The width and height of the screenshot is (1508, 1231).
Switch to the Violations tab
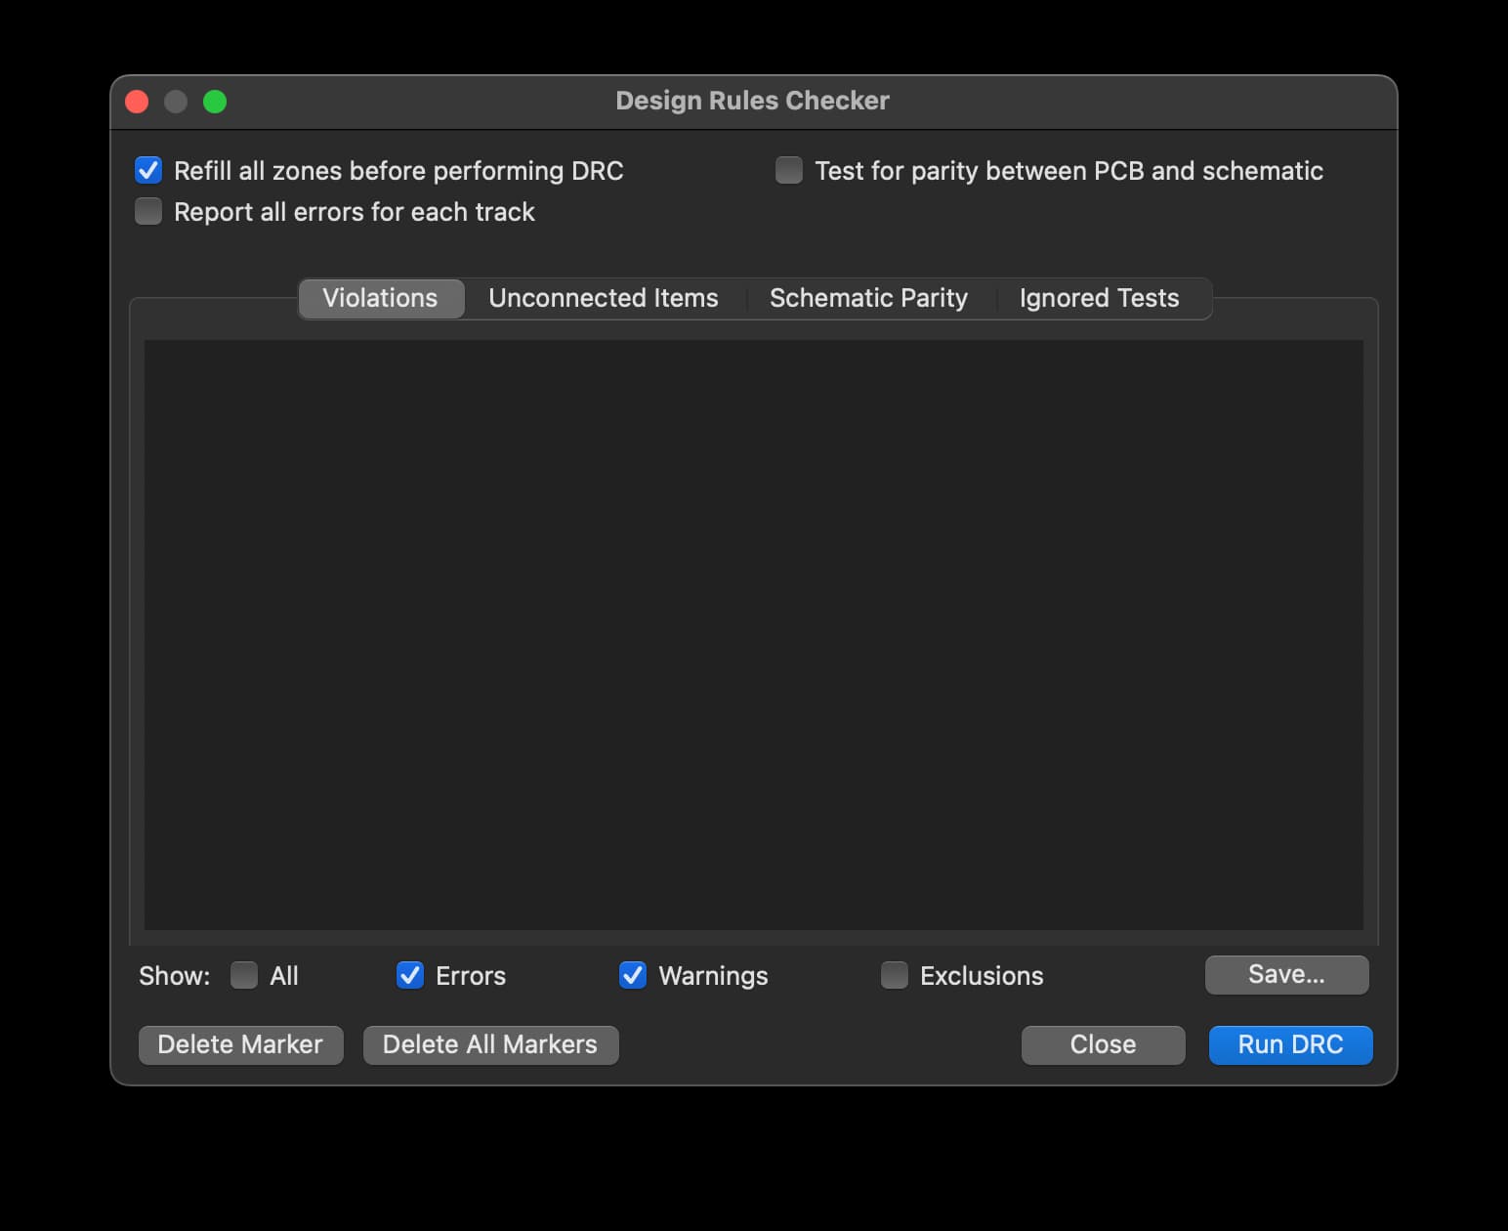click(380, 298)
